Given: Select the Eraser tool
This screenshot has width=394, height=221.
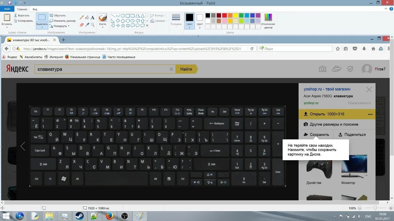Looking at the screenshot, I should [82, 25].
